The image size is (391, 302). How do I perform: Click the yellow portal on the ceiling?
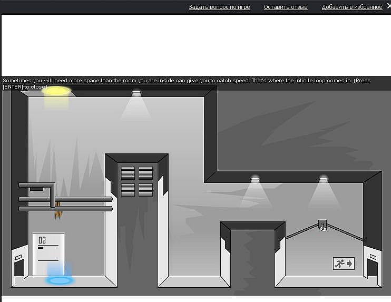coord(56,91)
